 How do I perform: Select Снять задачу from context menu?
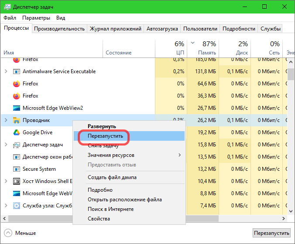tap(103, 146)
